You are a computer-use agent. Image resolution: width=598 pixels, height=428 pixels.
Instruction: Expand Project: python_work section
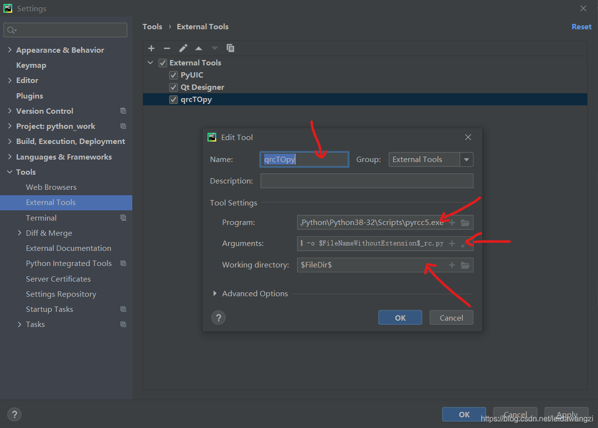[10, 126]
